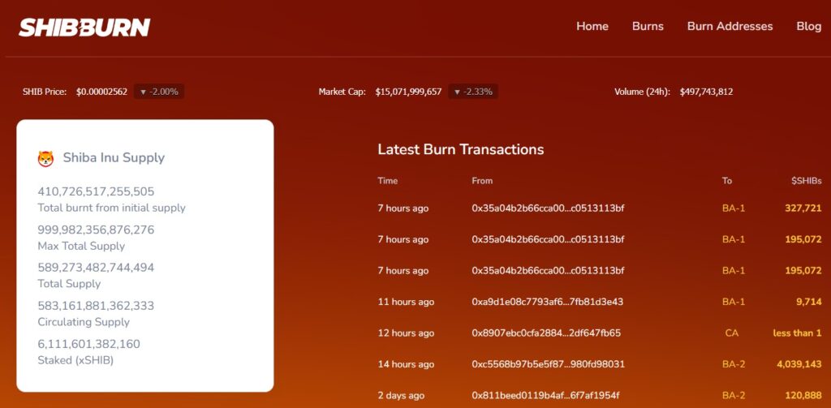Click BA-2 destination for the 4,039,143 burn
831x408 pixels.
(x=734, y=364)
